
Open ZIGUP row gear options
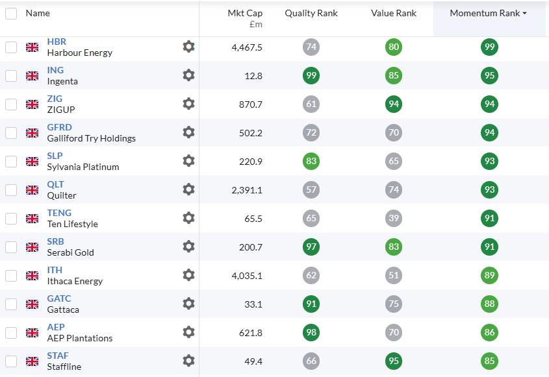(188, 104)
